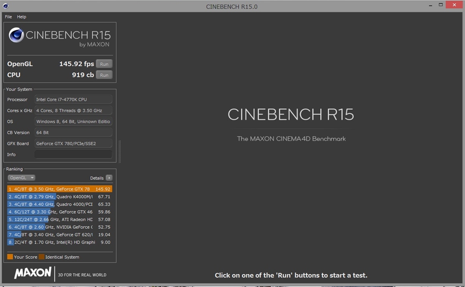Maximize the CINEBENCH window
This screenshot has width=465, height=287.
click(x=440, y=5)
